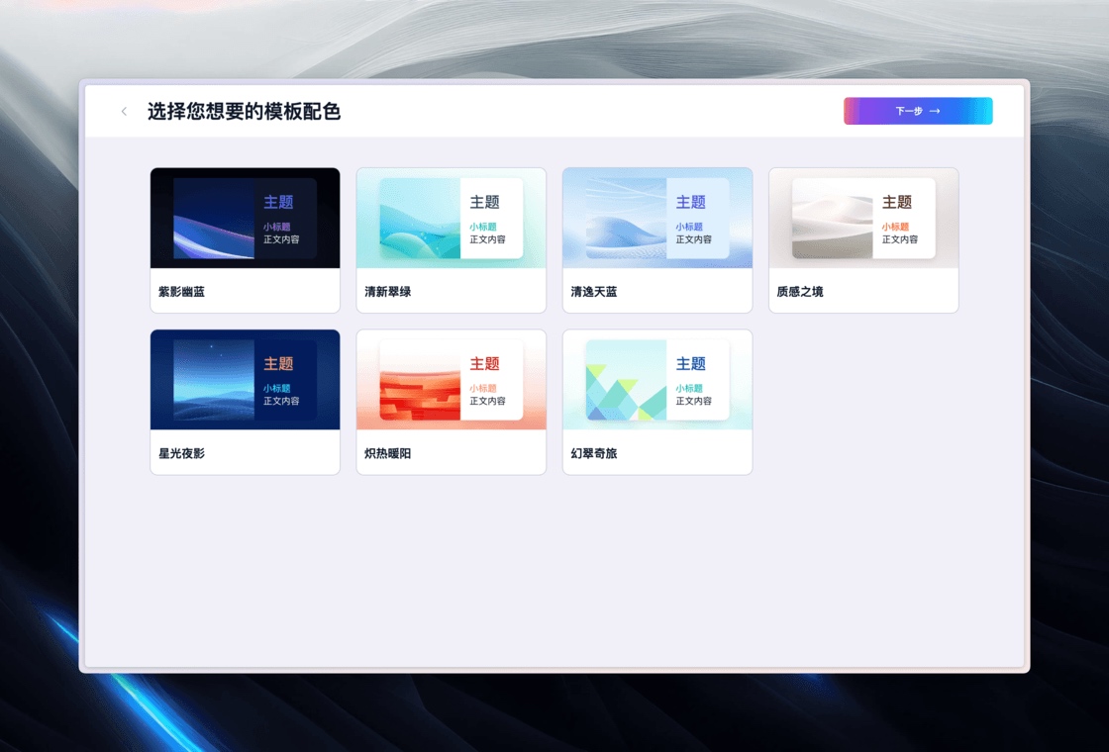1109x752 pixels.
Task: Click the 星光夜影 label text
Action: (x=182, y=453)
